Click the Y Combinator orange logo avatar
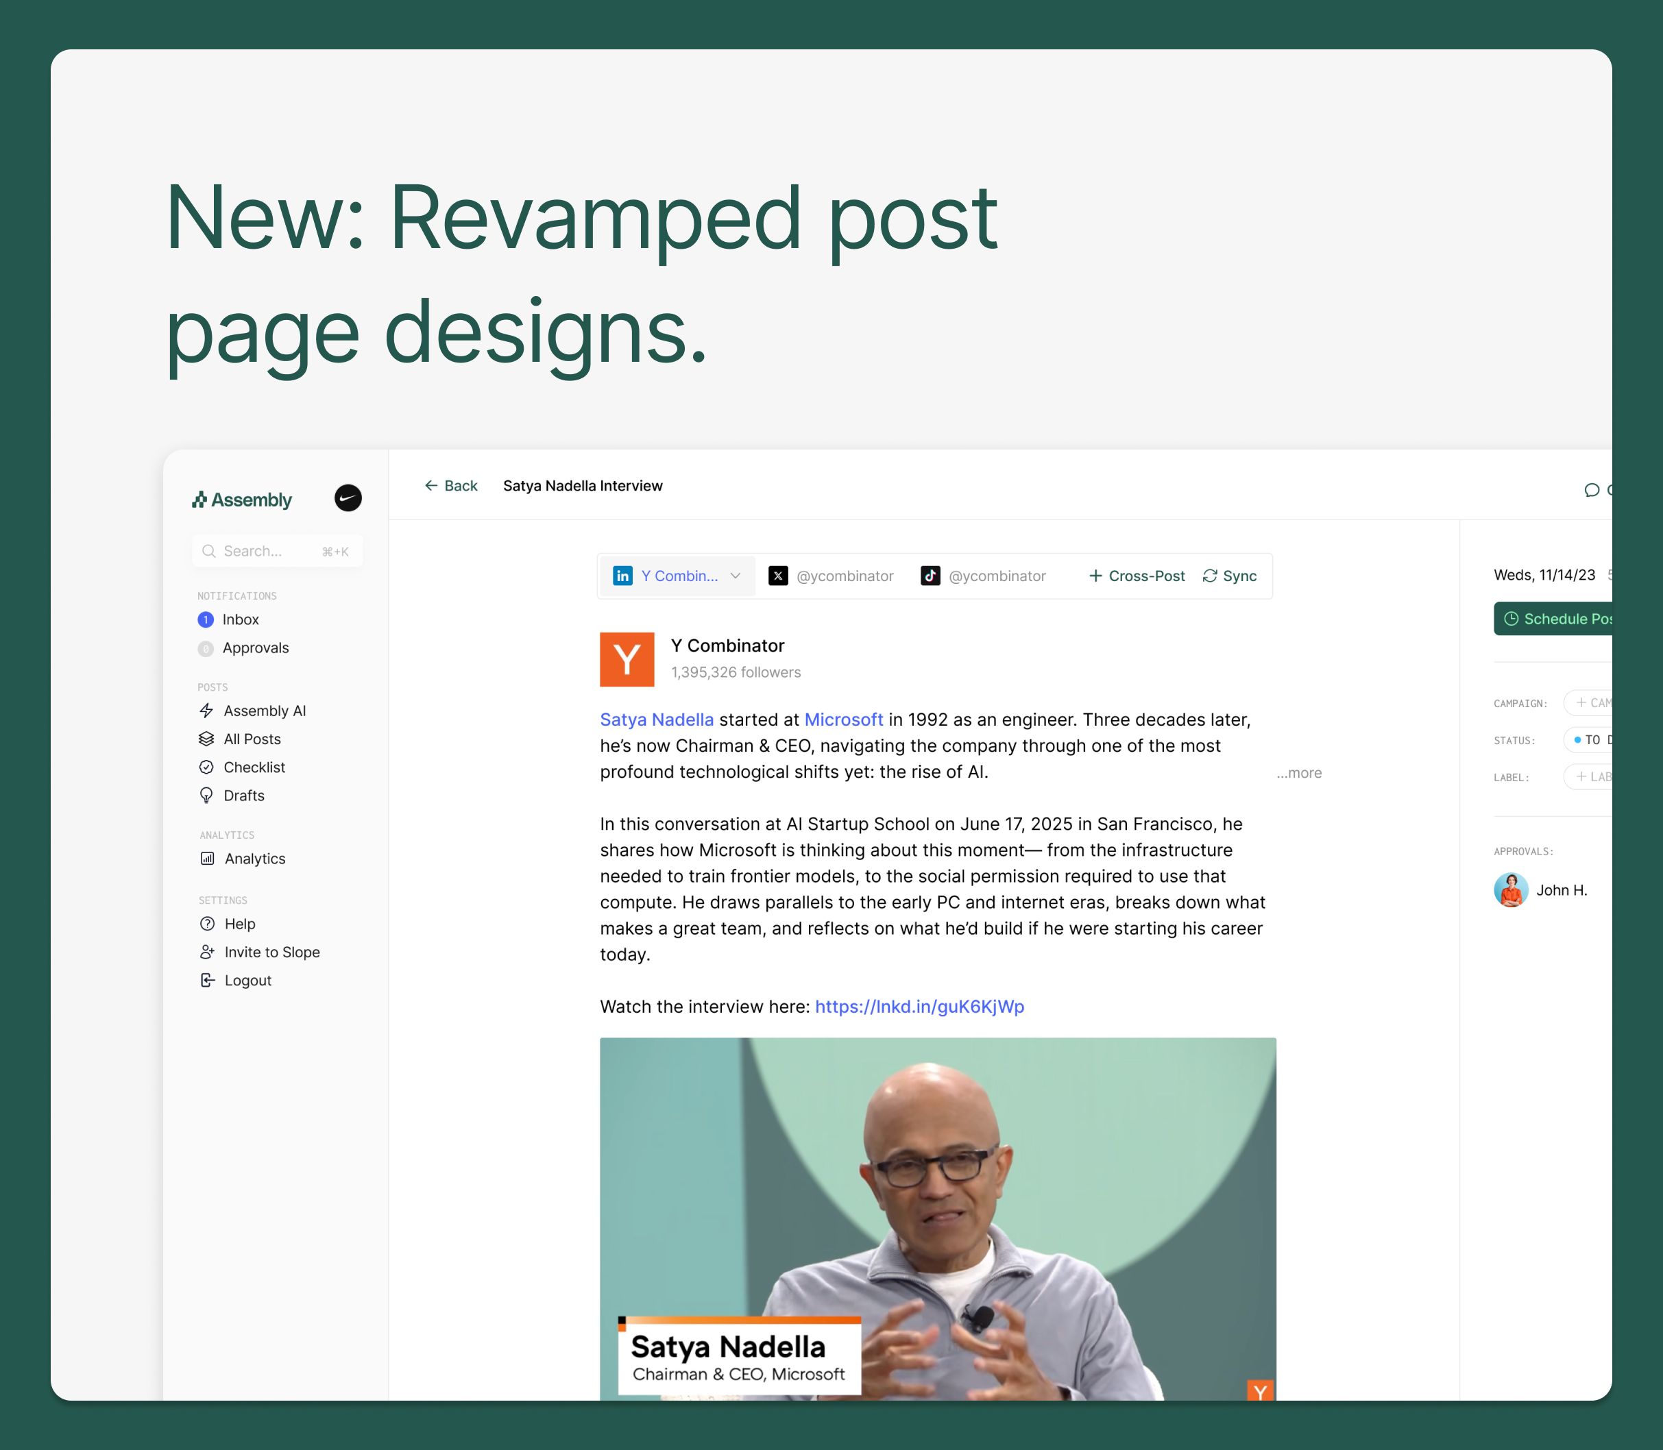Viewport: 1663px width, 1450px height. (x=627, y=659)
